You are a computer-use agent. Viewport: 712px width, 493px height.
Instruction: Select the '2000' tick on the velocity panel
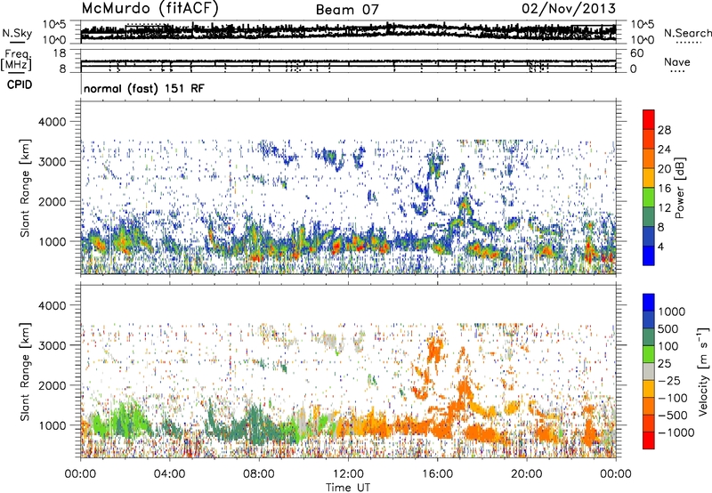52,385
